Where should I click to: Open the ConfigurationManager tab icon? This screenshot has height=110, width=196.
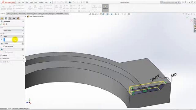(10, 18)
